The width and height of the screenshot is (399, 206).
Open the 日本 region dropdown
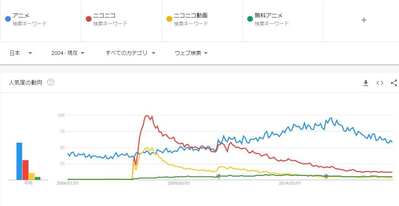[x=21, y=53]
